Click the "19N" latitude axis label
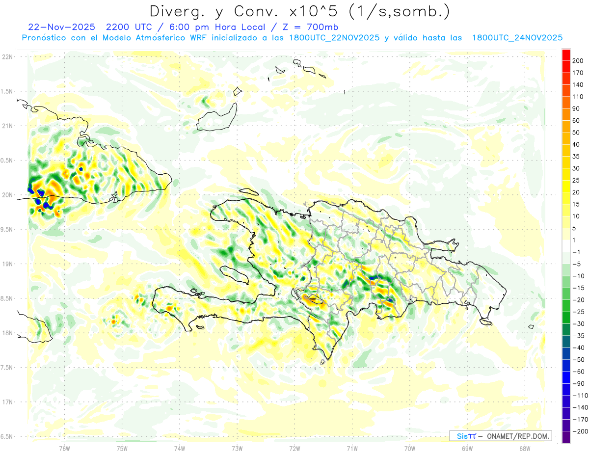This screenshot has width=589, height=455. [x=7, y=264]
